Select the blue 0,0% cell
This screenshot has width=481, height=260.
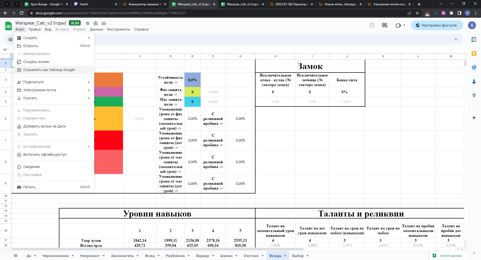(x=192, y=80)
